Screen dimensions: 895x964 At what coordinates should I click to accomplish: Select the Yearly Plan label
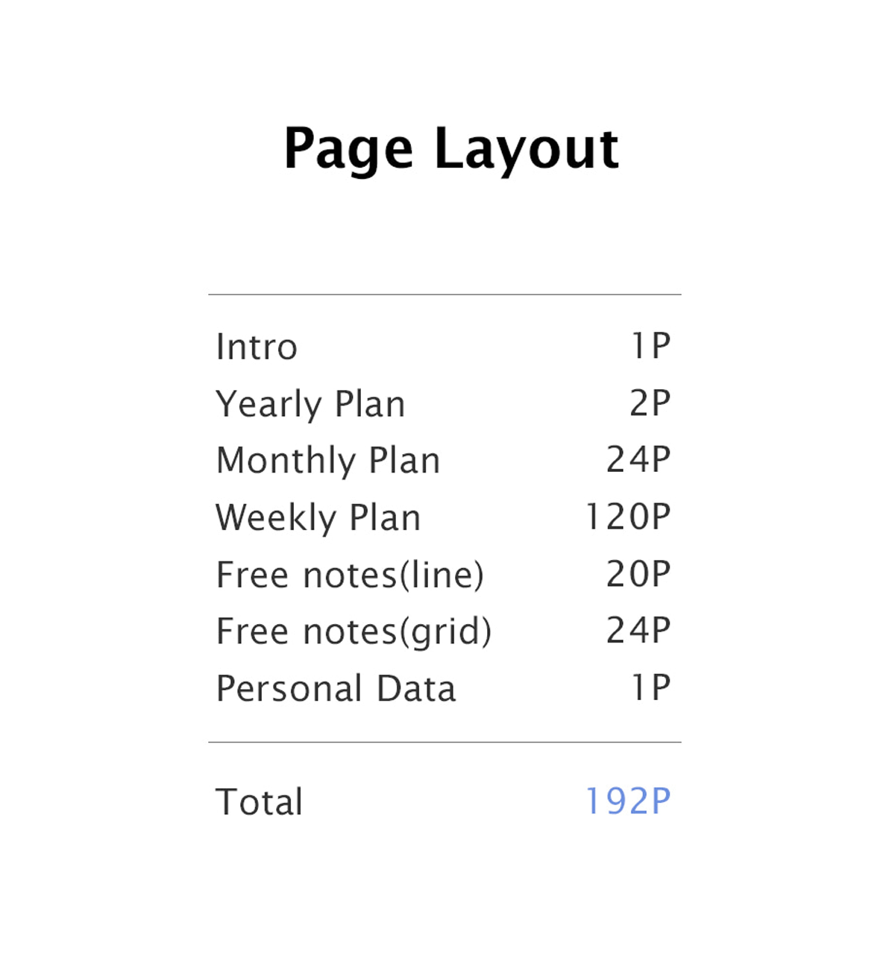coord(310,404)
